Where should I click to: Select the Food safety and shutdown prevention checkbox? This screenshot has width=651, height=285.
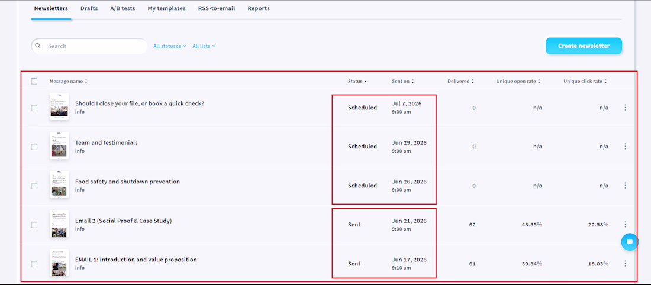pos(34,186)
